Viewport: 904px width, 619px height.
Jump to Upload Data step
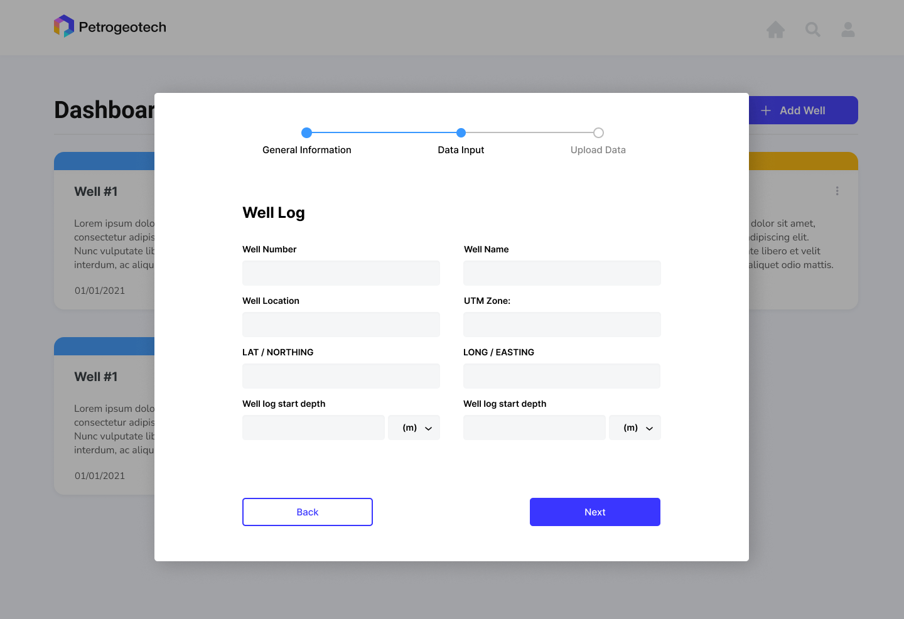click(598, 150)
